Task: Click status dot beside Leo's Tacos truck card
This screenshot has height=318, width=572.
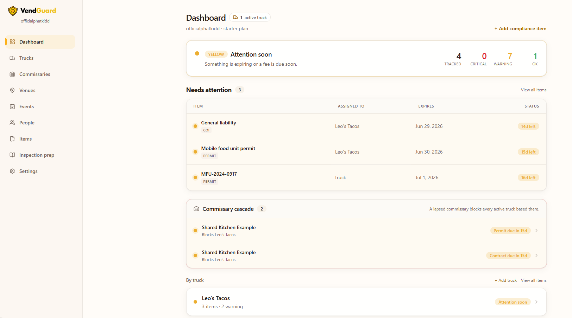Action: pos(195,302)
